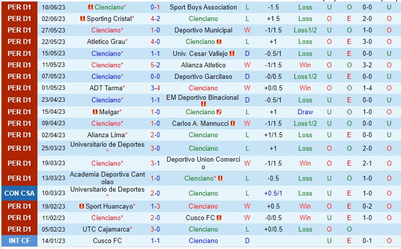
Task: Click the CON CSA competition label
Action: coord(19,193)
